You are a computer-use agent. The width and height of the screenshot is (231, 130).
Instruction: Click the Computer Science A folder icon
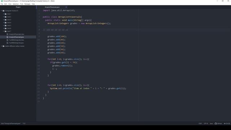point(4,11)
